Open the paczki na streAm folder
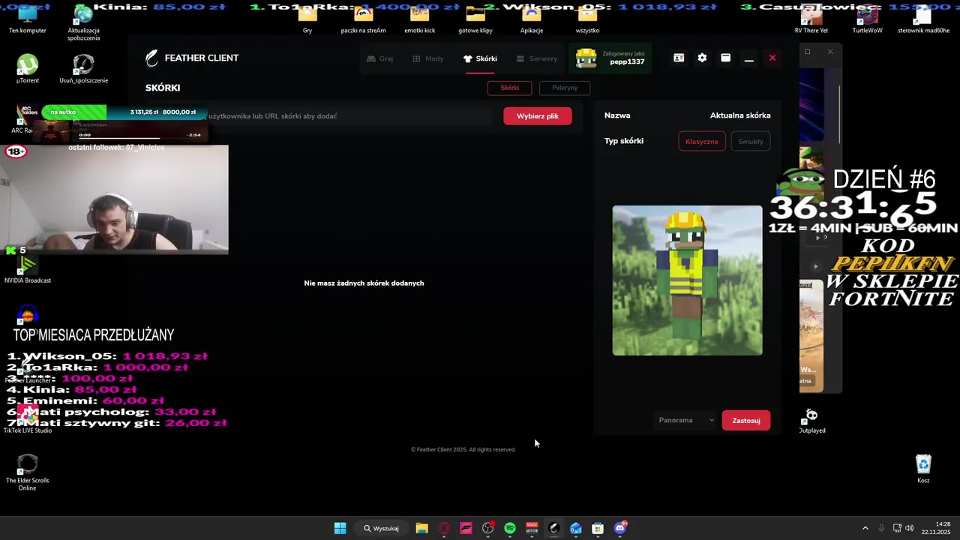 (363, 20)
